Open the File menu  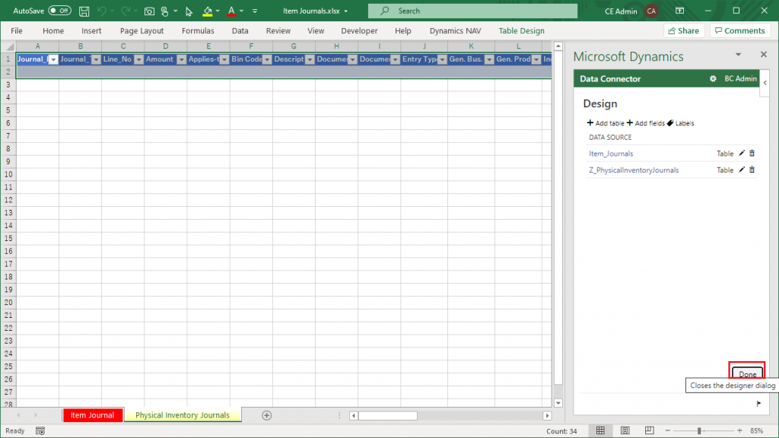[17, 30]
